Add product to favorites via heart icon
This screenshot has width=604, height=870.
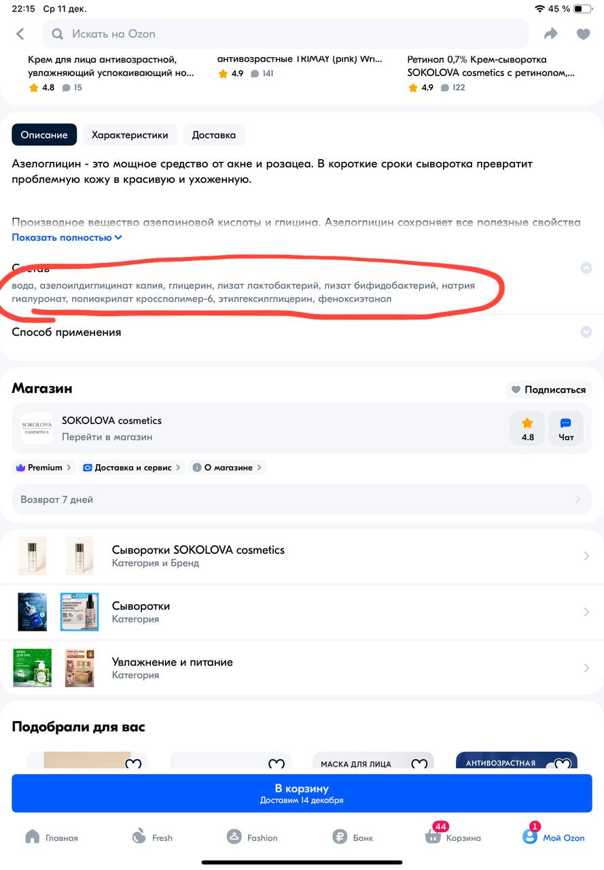pos(583,34)
